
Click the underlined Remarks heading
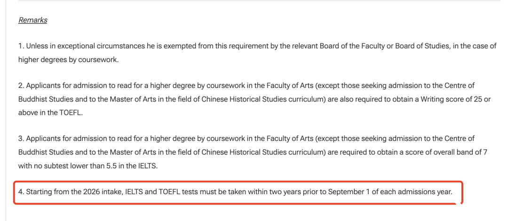pyautogui.click(x=33, y=20)
